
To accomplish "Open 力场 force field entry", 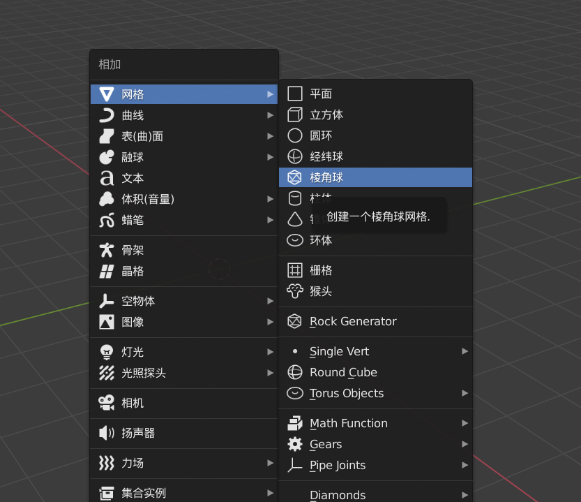I will click(x=184, y=463).
